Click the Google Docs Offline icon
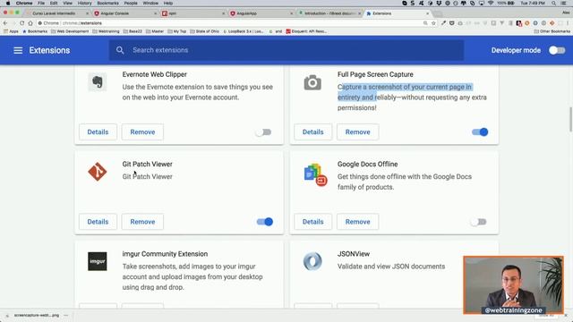 [315, 174]
